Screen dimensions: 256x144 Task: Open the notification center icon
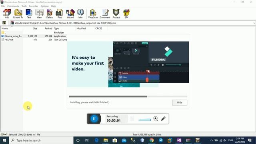tap(250, 140)
